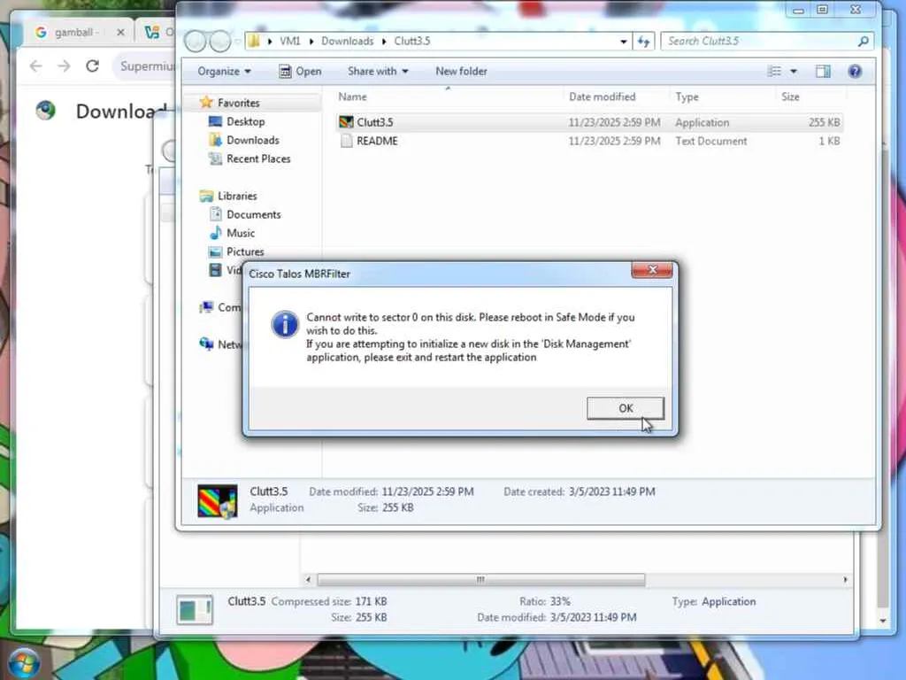Click Clutt3.5 thumbnail in details pane
The image size is (906, 680).
218,501
